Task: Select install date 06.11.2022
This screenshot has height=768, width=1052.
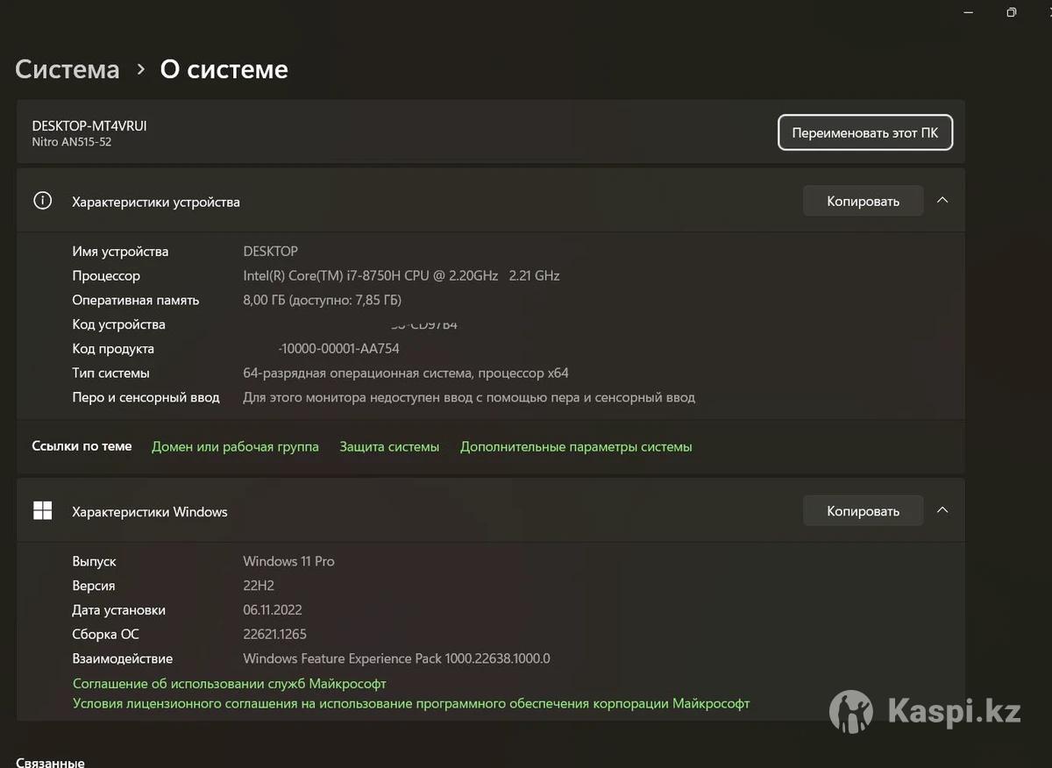Action: point(273,609)
